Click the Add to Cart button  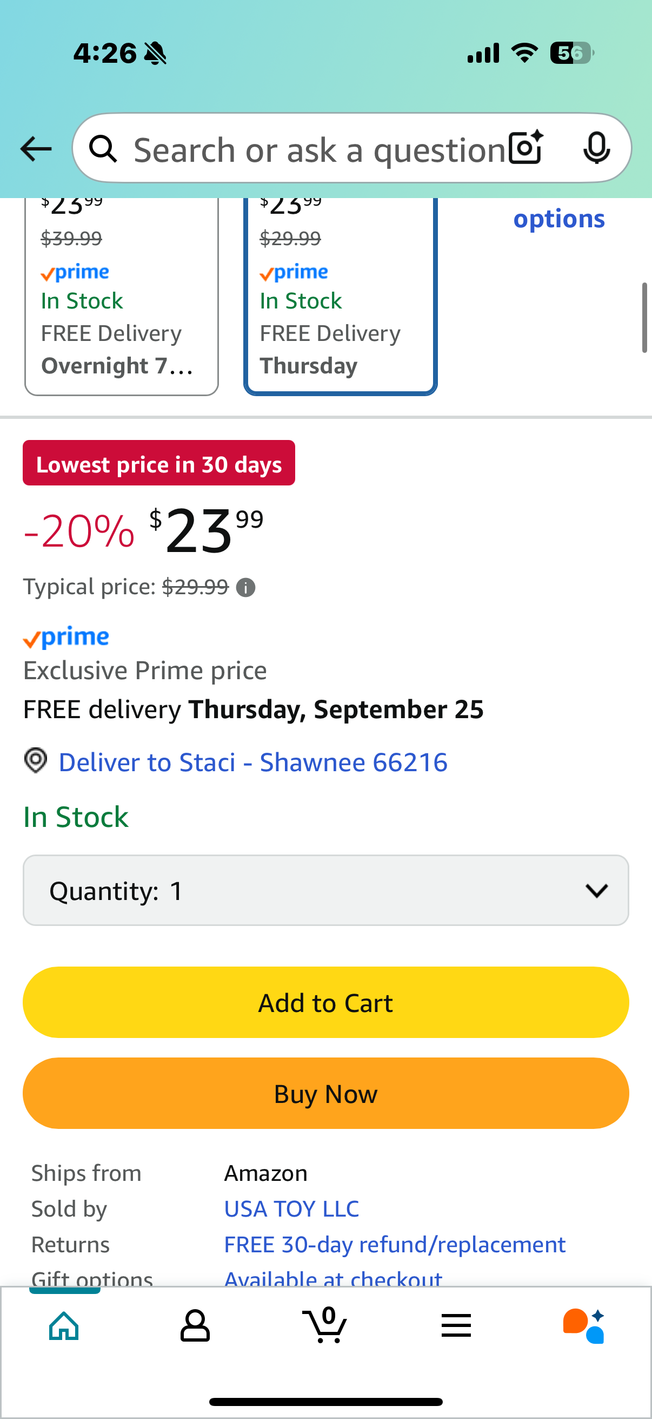click(x=325, y=1002)
